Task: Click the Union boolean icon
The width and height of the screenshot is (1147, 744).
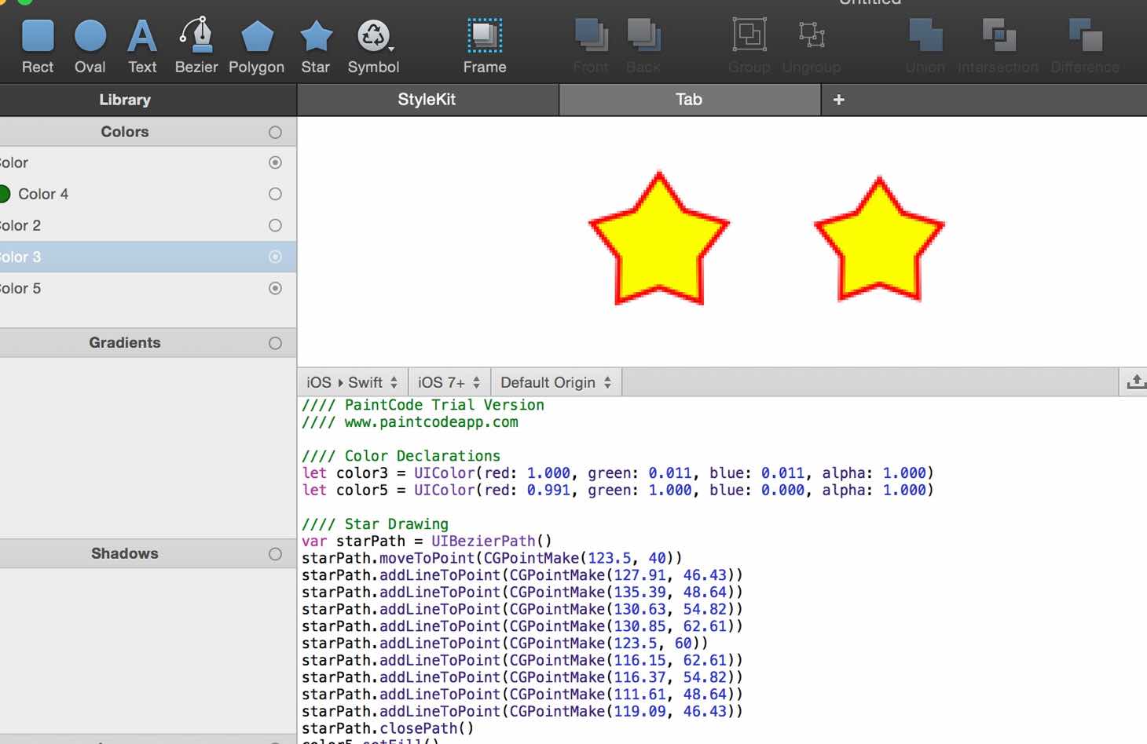Action: click(925, 35)
